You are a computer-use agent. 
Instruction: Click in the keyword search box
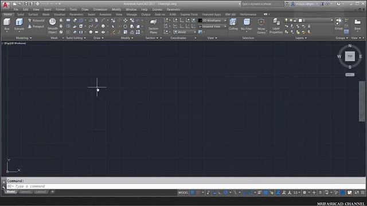click(263, 4)
